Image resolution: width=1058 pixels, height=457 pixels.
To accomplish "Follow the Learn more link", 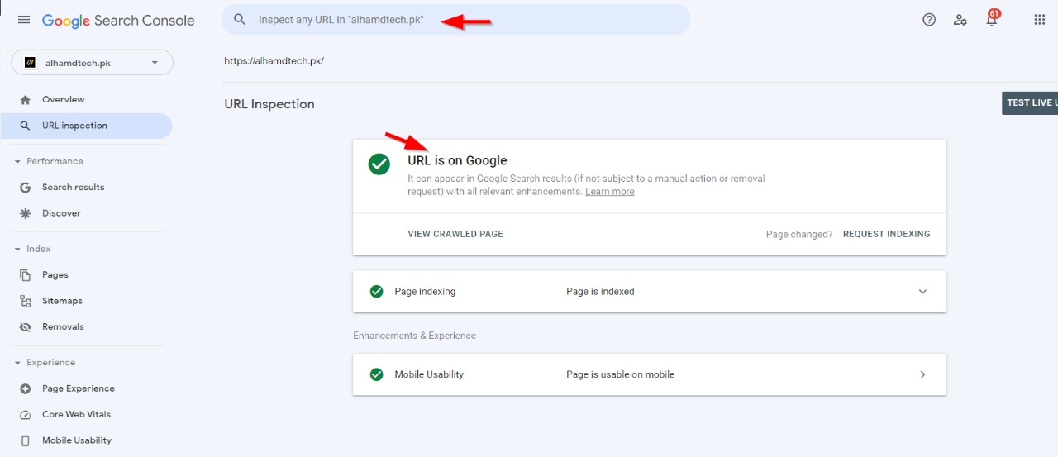I will click(x=610, y=192).
